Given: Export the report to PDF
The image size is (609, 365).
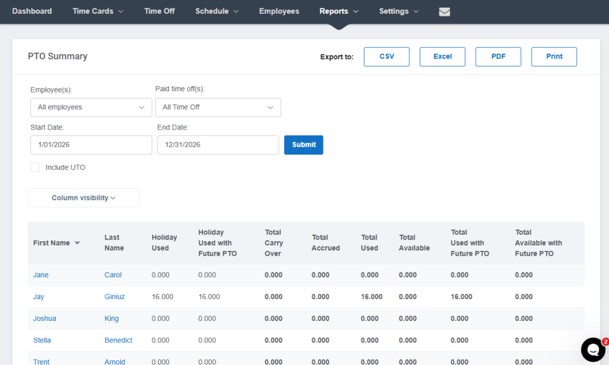Looking at the screenshot, I should tap(498, 56).
